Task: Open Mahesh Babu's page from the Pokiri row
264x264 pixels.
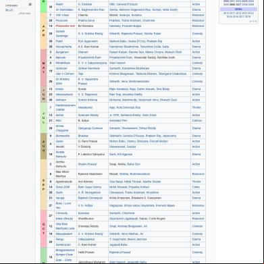Action: pos(117,41)
